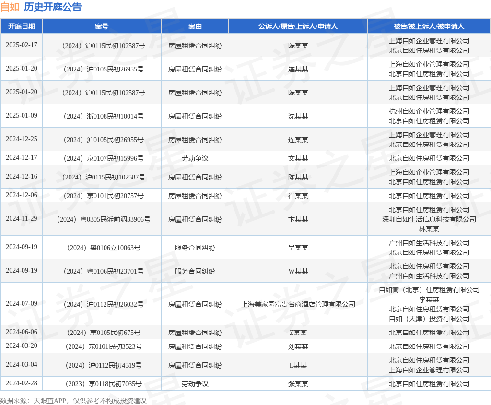Click defendant 杭州自如企业管理有限公司
491x405 pixels.
click(x=429, y=111)
